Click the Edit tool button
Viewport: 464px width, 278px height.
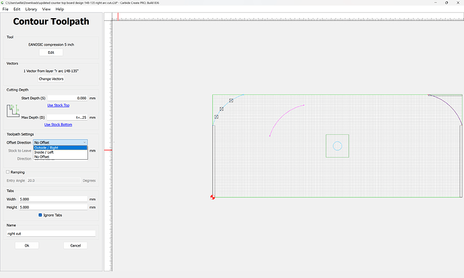pyautogui.click(x=51, y=52)
